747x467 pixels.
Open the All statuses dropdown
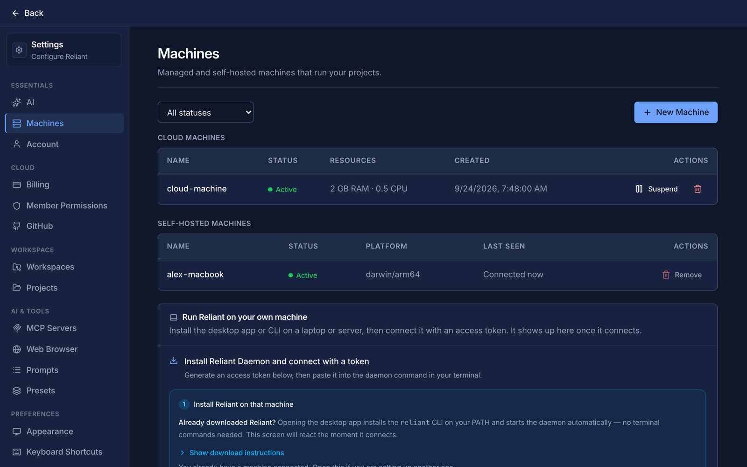[x=205, y=112]
